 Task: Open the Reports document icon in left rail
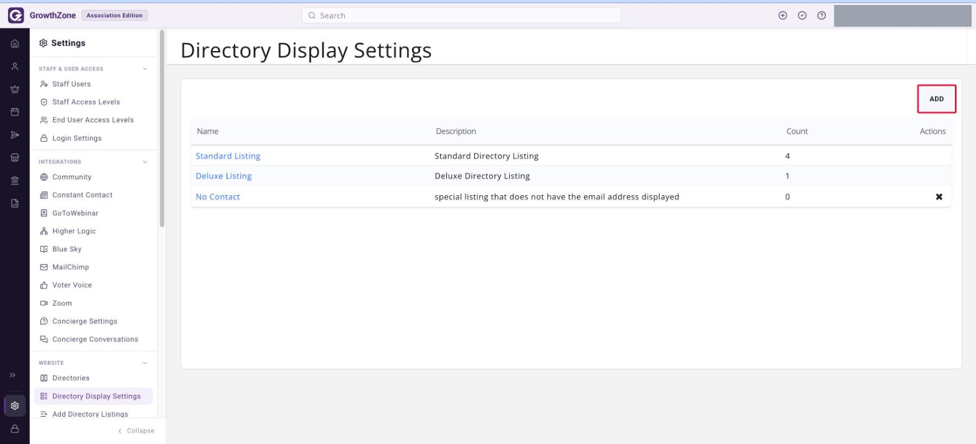pyautogui.click(x=15, y=203)
